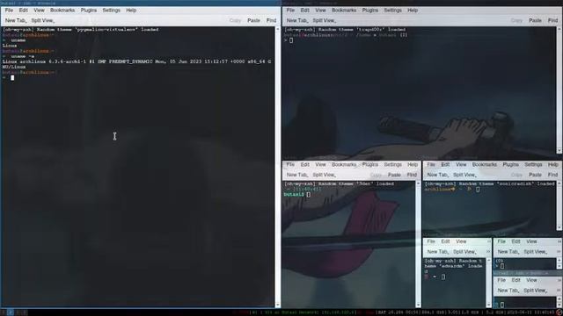Open Help menu in trapd00r Konsole window
Screen dimensions: 563x316
pyautogui.click(x=413, y=11)
